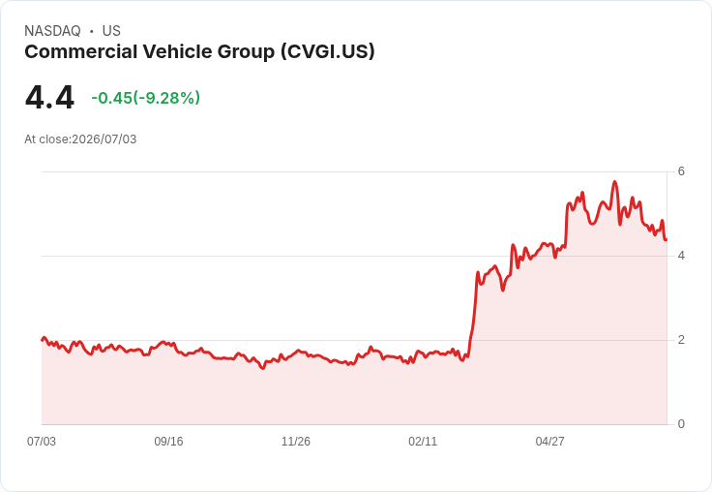
Task: Click the 11/26 date axis label
Action: 296,442
